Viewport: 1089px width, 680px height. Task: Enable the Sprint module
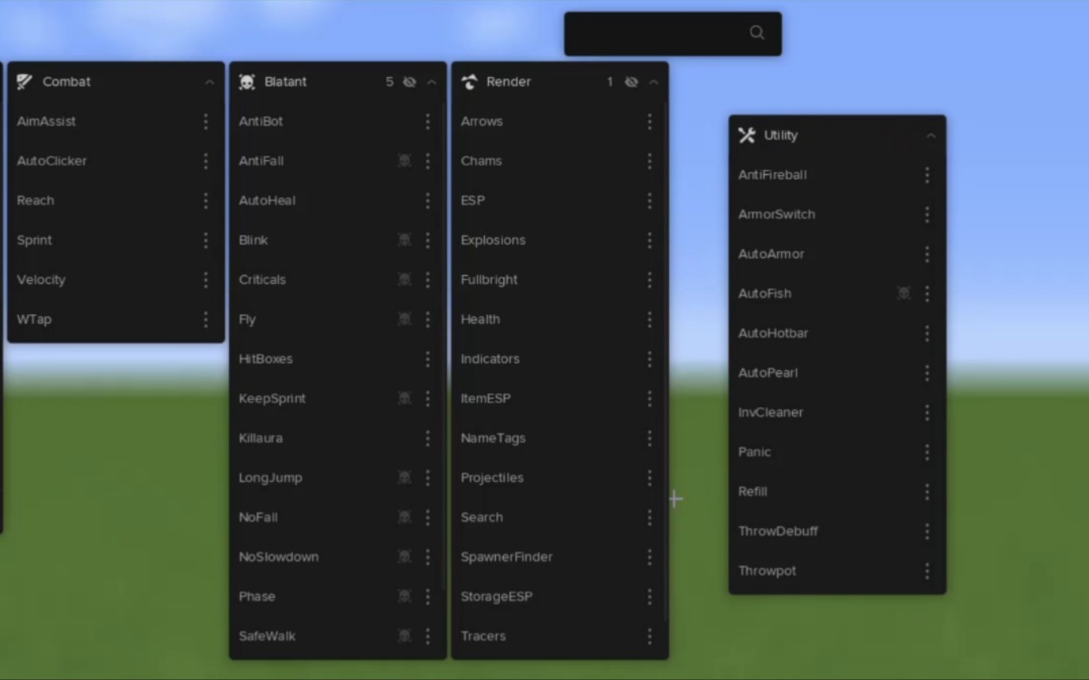[x=116, y=239]
